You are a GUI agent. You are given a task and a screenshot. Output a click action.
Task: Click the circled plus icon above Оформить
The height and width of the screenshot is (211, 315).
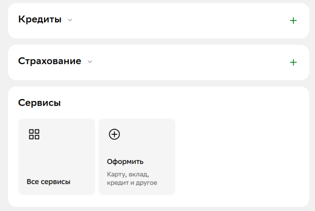click(114, 134)
